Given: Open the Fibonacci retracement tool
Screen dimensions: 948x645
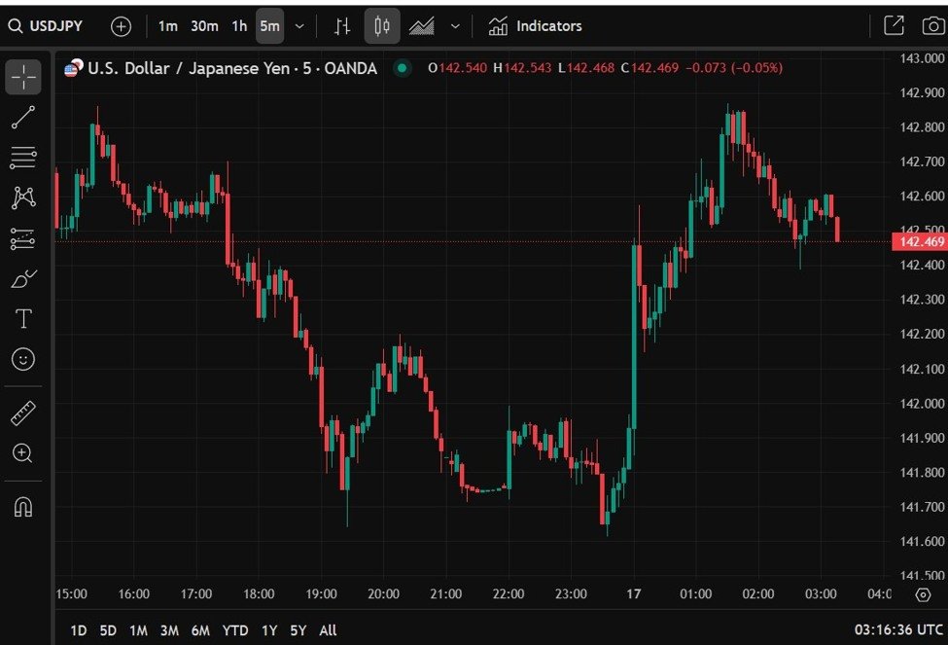Looking at the screenshot, I should click(x=23, y=158).
